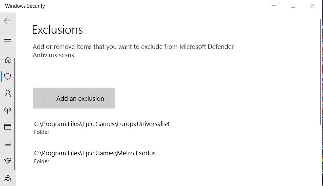Open App & browser control icon

[7, 127]
